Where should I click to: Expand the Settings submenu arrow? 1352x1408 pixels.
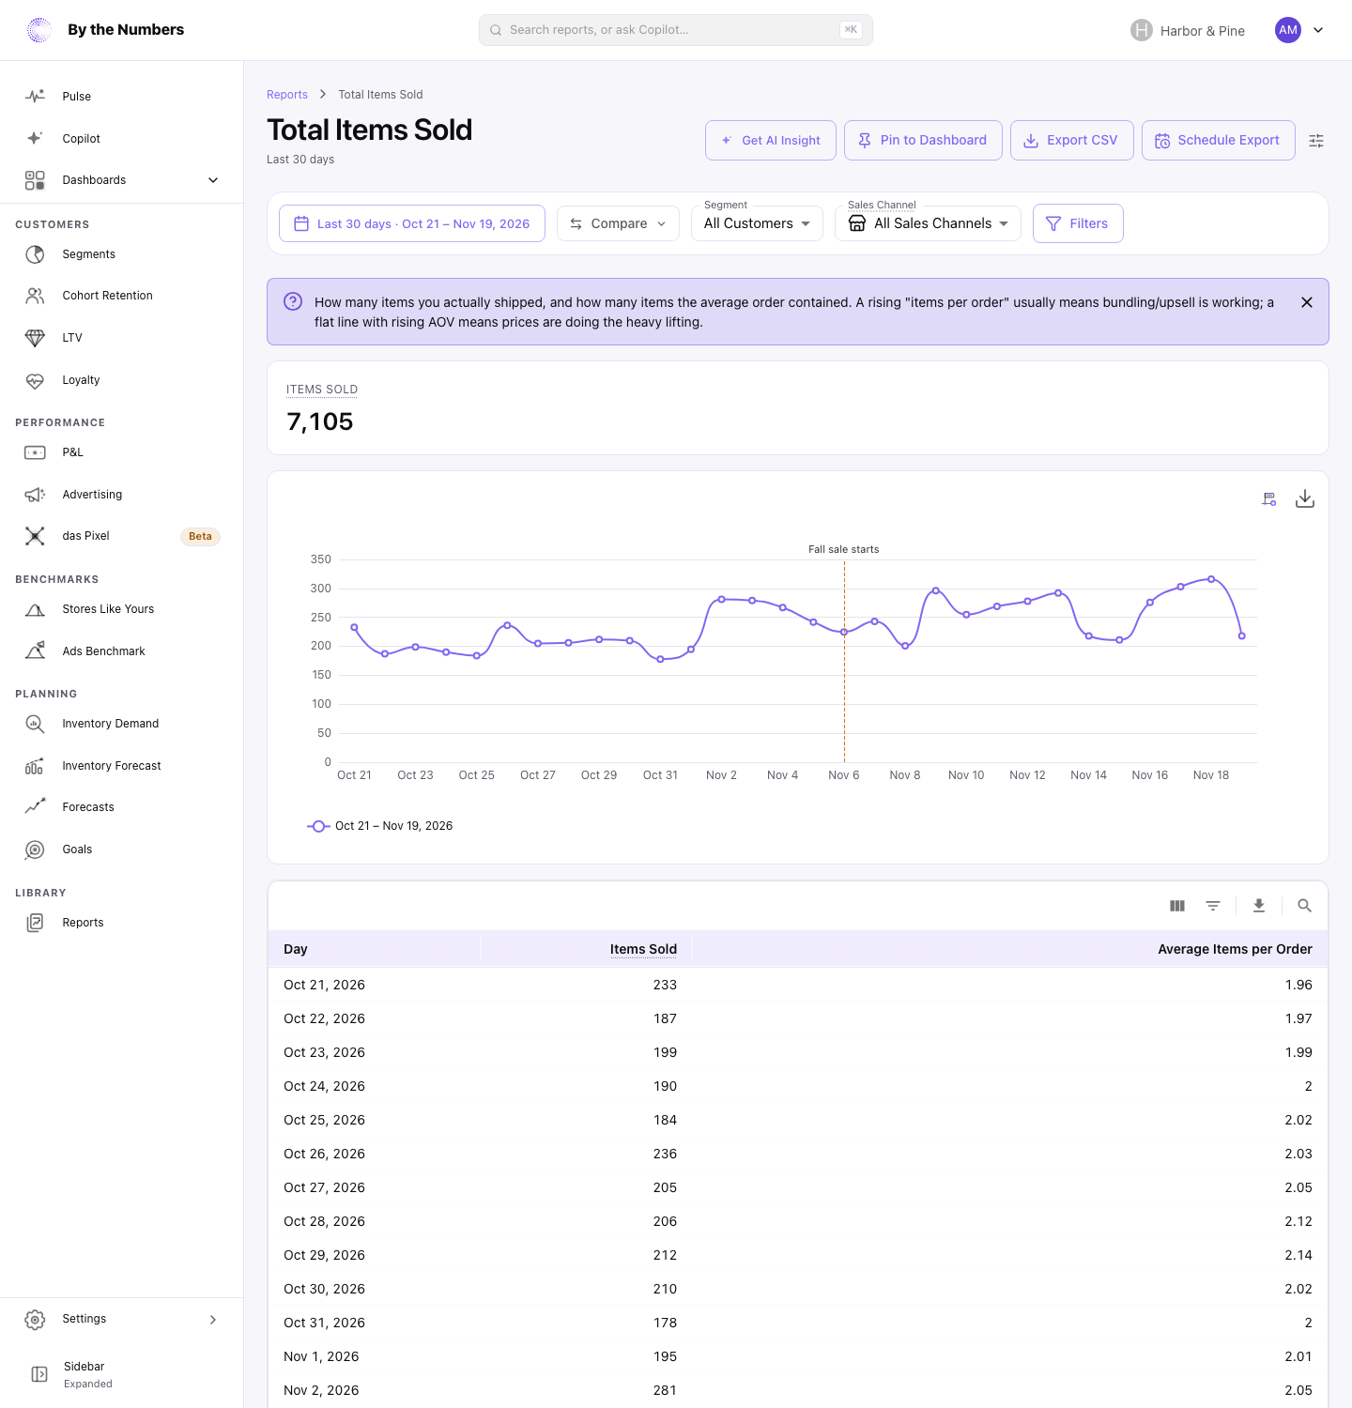click(x=213, y=1320)
